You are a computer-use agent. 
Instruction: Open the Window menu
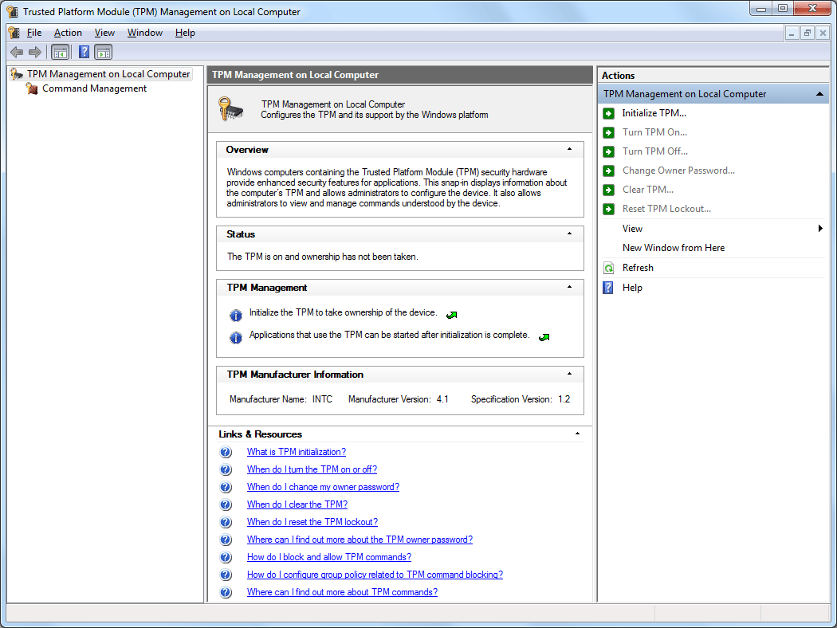(144, 33)
